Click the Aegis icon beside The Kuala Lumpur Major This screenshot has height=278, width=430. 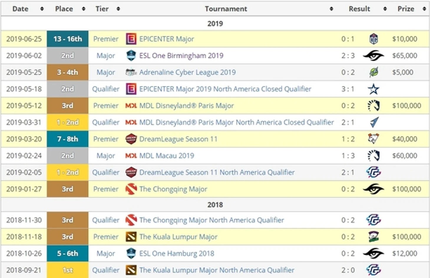point(132,236)
